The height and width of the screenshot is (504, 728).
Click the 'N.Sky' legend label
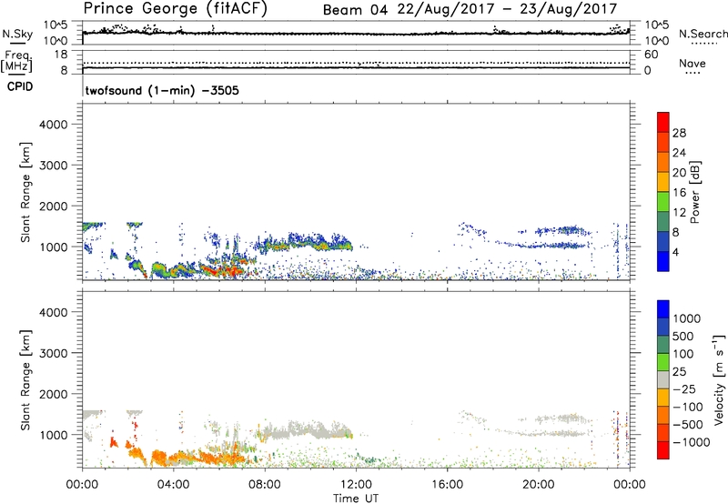pos(17,34)
